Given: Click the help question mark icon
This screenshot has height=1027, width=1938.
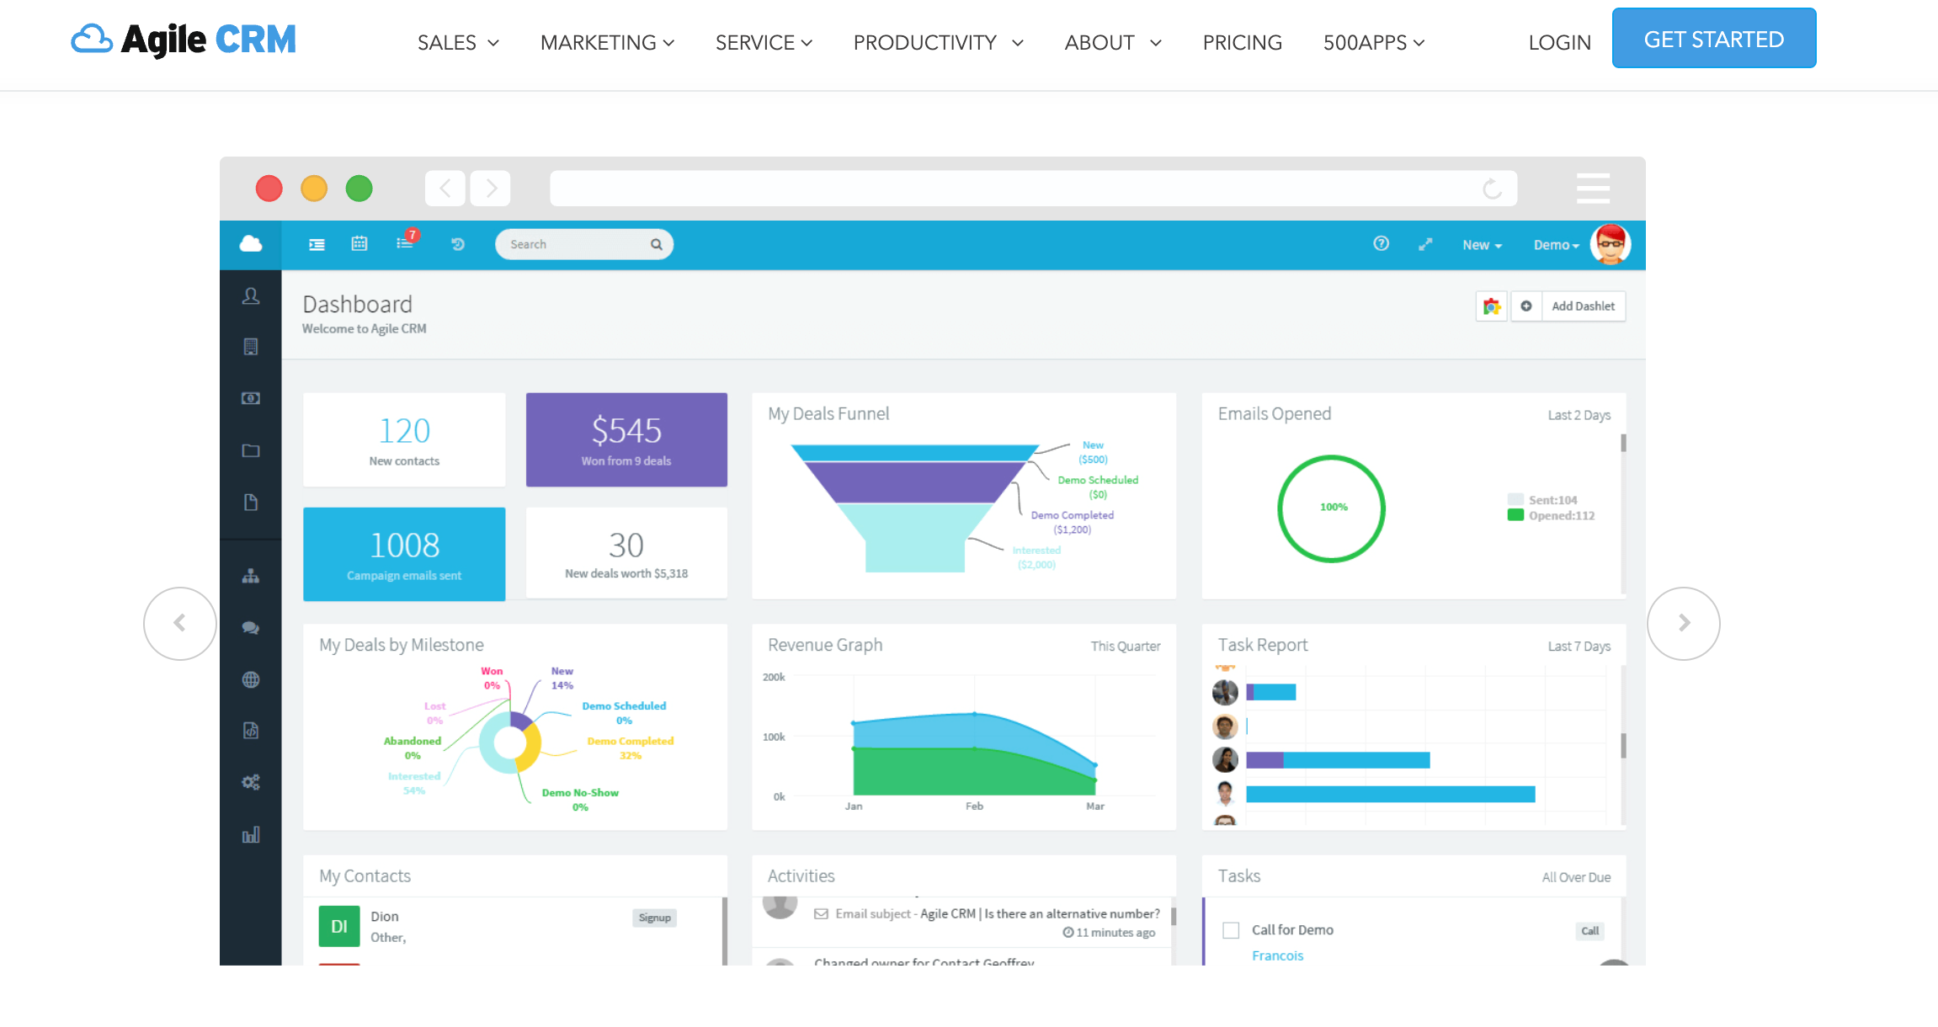Looking at the screenshot, I should click(1381, 243).
